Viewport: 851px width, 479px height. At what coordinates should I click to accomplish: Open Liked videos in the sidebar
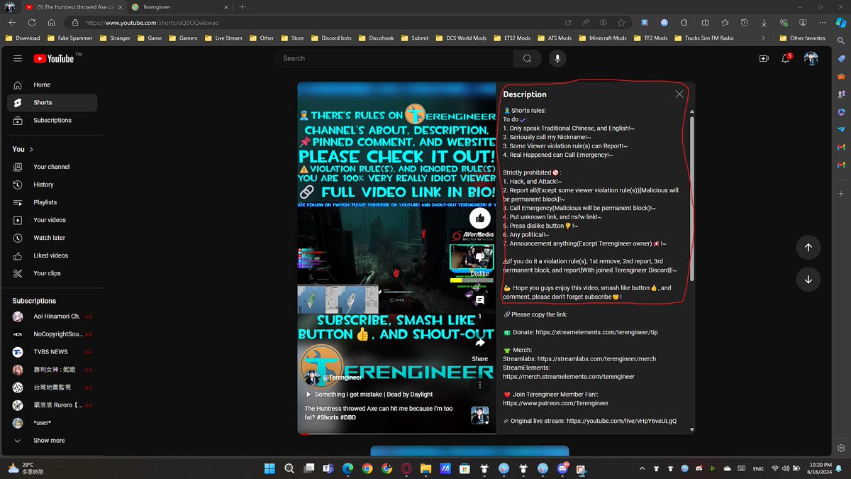coord(52,255)
